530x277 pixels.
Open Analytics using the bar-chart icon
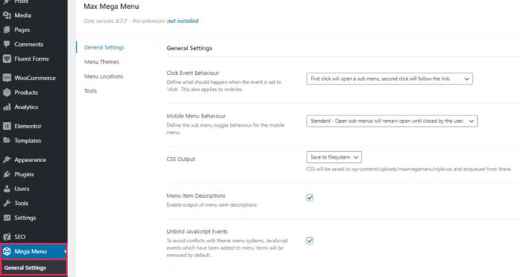click(7, 107)
